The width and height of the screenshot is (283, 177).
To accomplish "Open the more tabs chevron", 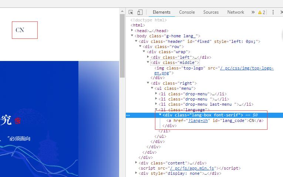I will [253, 12].
